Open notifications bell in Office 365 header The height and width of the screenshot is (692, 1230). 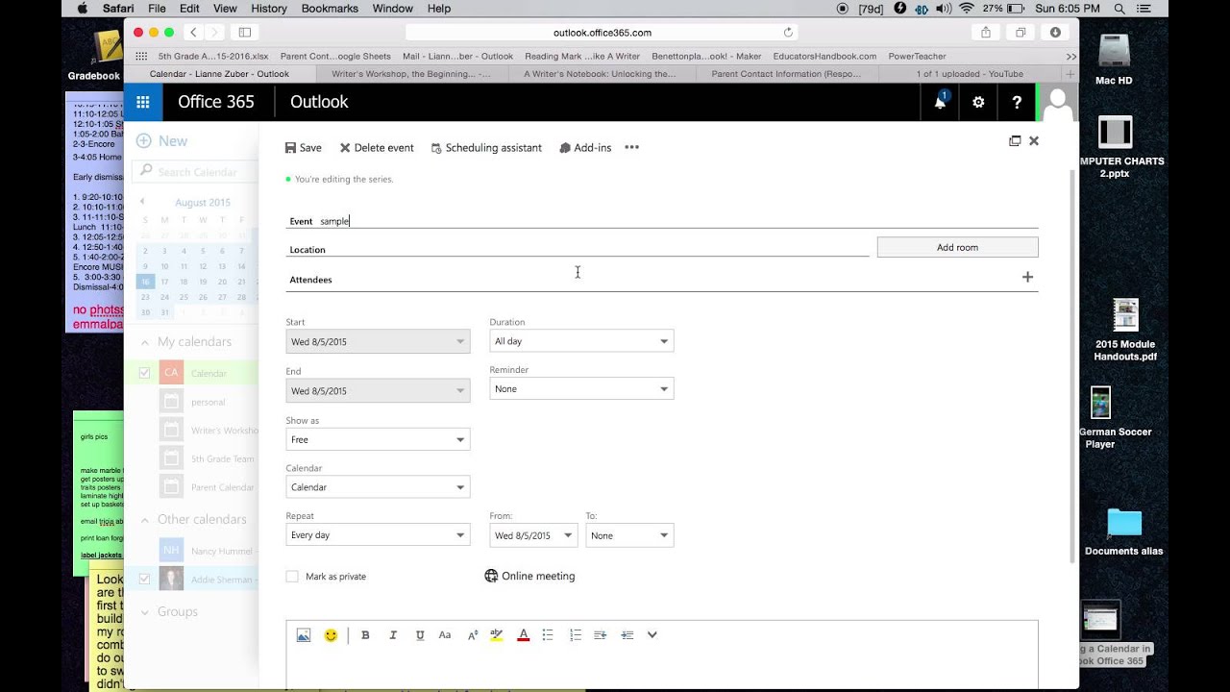tap(940, 102)
